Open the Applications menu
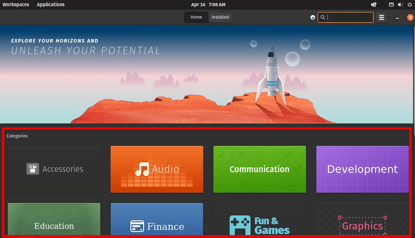This screenshot has width=415, height=238. click(50, 5)
